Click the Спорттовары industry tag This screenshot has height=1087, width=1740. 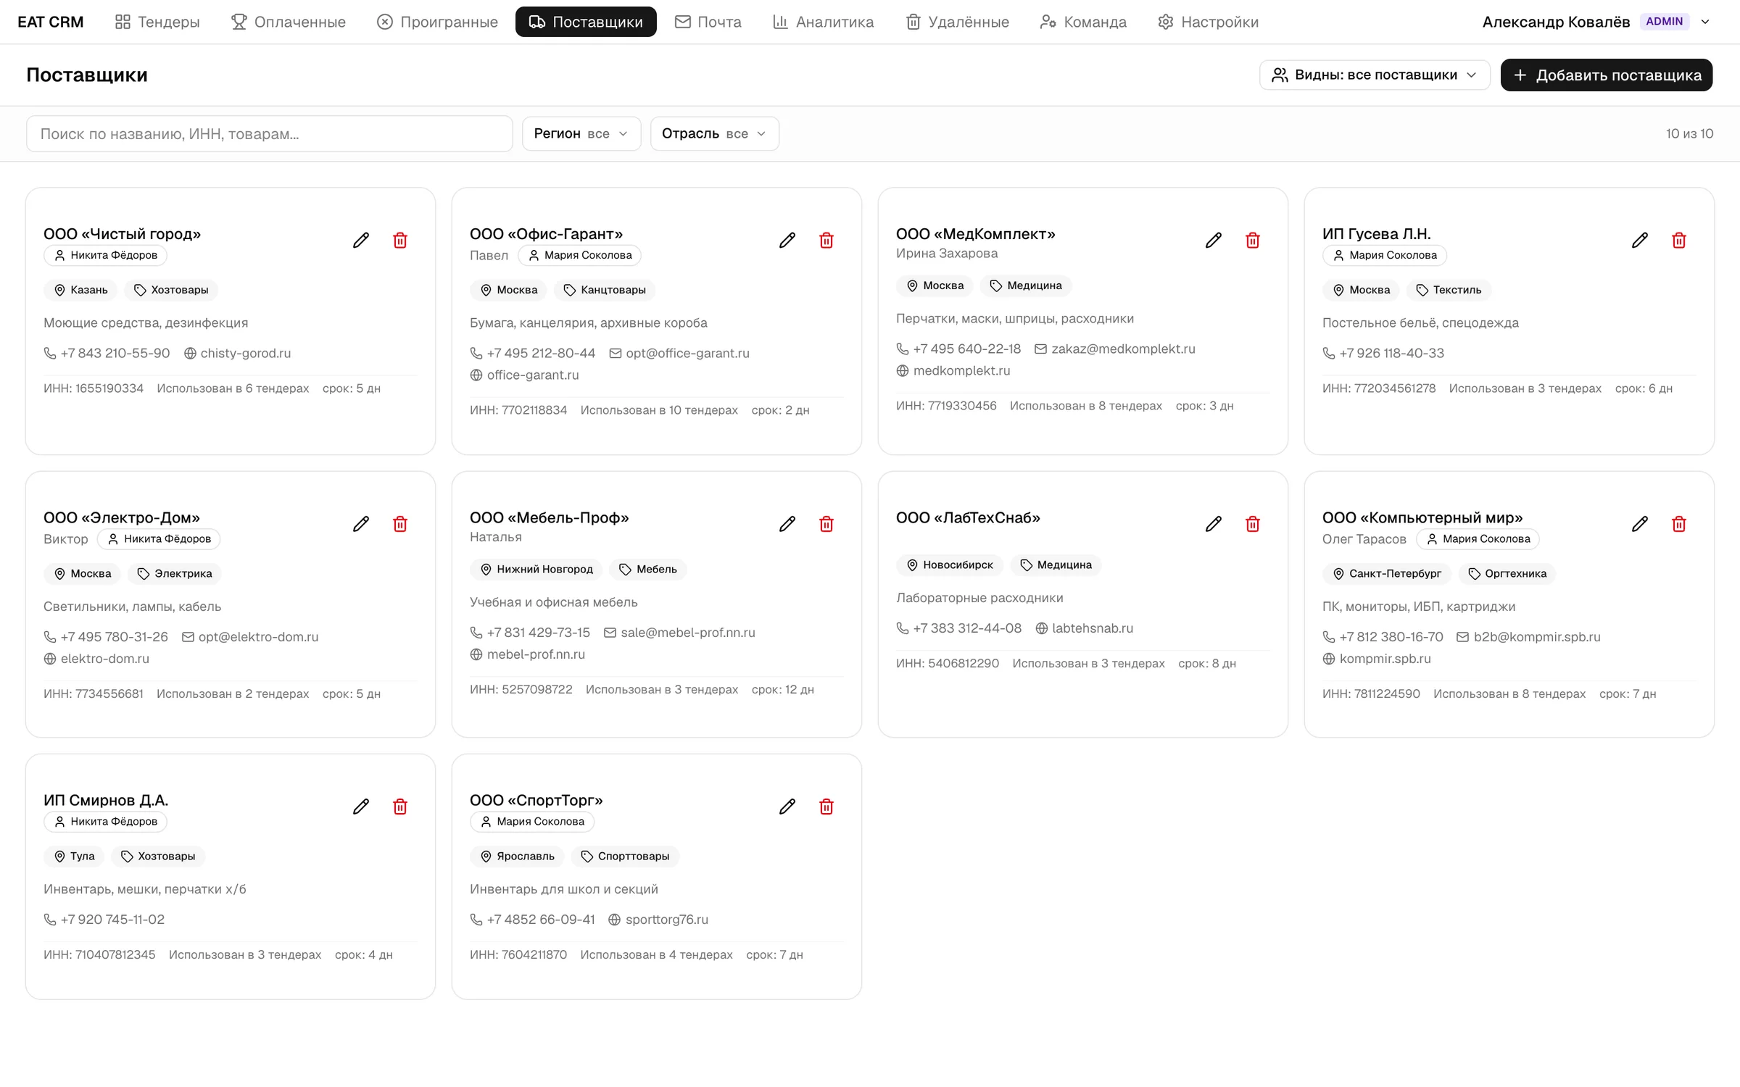point(625,856)
